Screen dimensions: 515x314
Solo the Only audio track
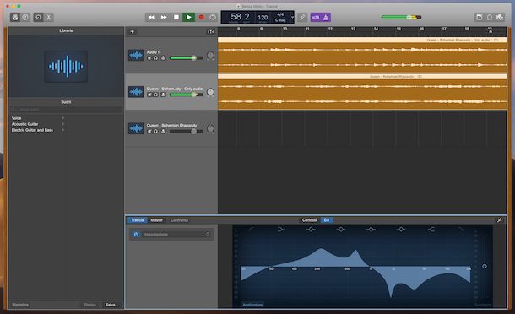(x=155, y=95)
